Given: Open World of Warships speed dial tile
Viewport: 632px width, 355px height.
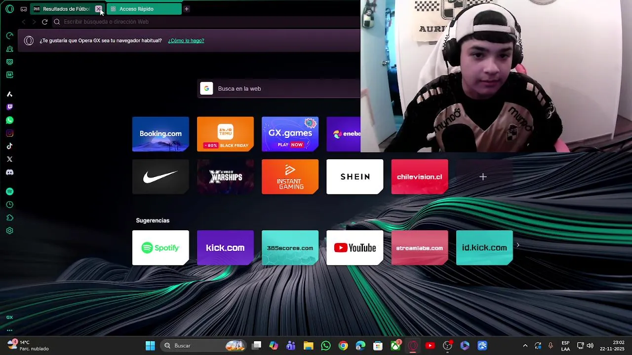Looking at the screenshot, I should coord(225,177).
